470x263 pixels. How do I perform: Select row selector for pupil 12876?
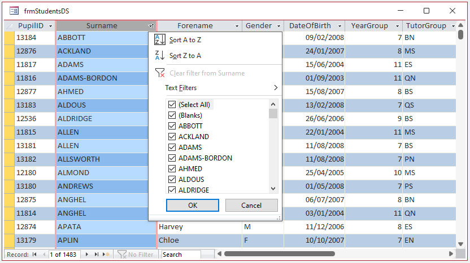click(x=9, y=51)
